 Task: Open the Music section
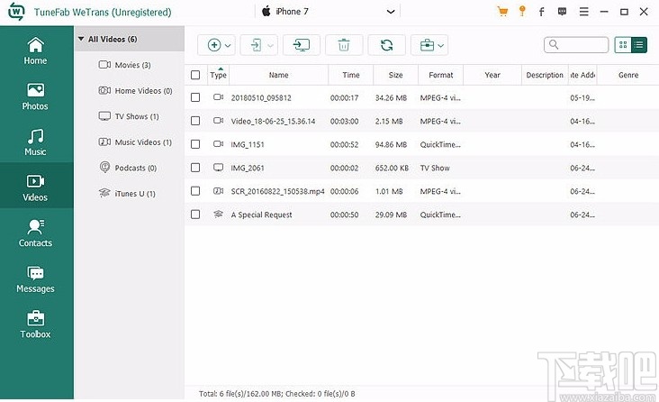[x=35, y=142]
